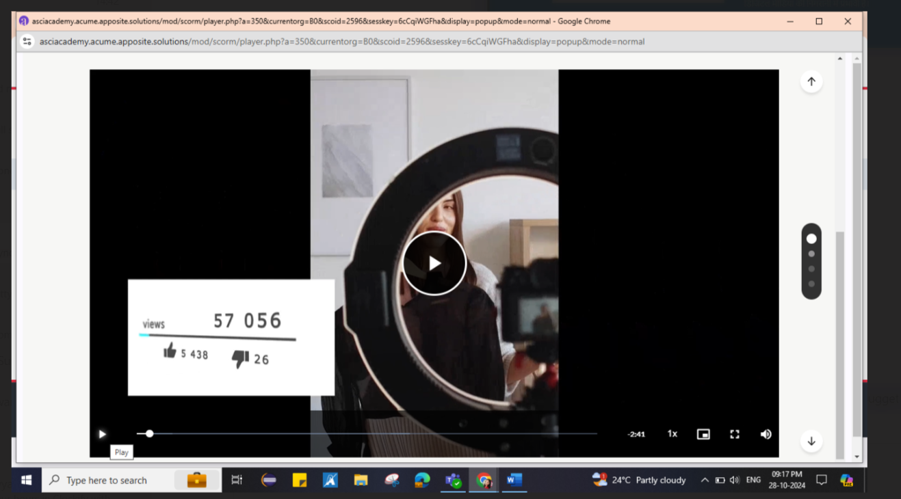The image size is (901, 499).
Task: Open the notification center icon
Action: (x=822, y=480)
